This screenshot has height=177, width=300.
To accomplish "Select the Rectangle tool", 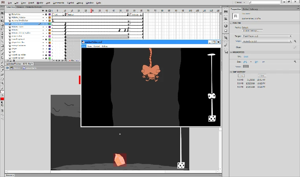I will click(x=2, y=46).
